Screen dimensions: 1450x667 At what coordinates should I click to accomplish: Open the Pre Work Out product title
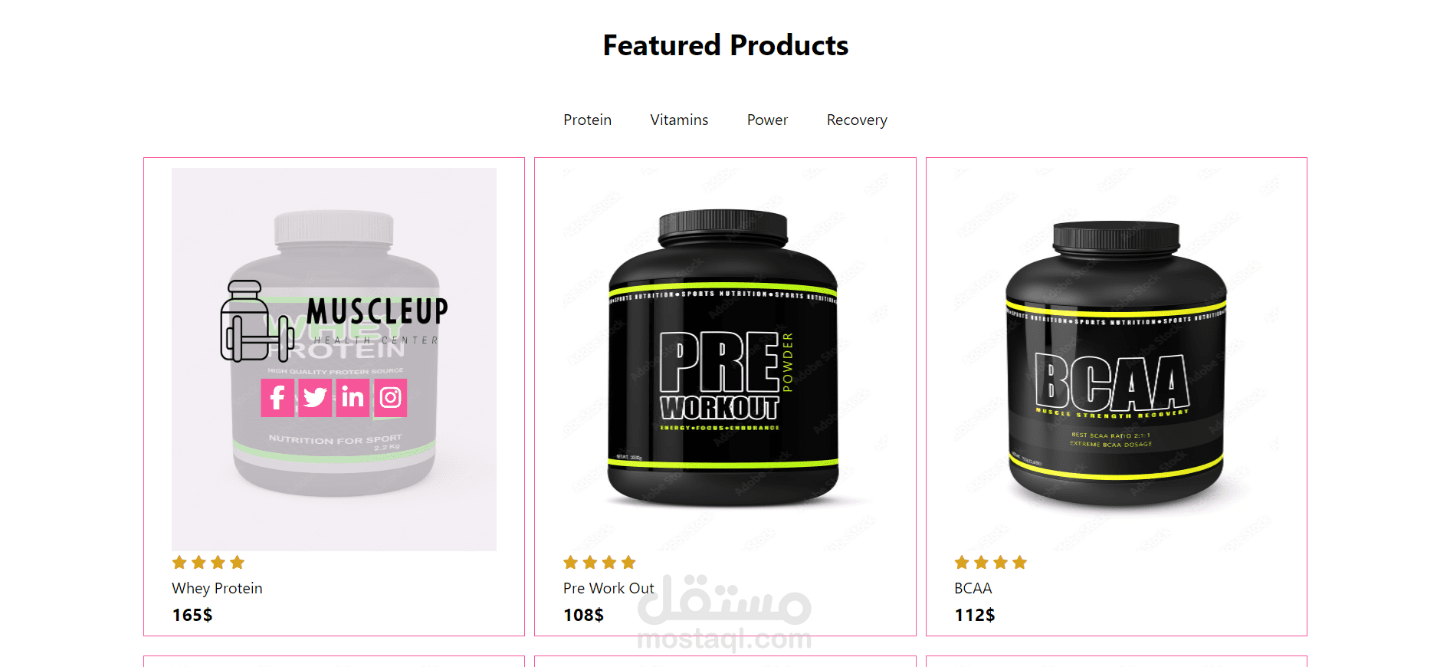point(609,588)
